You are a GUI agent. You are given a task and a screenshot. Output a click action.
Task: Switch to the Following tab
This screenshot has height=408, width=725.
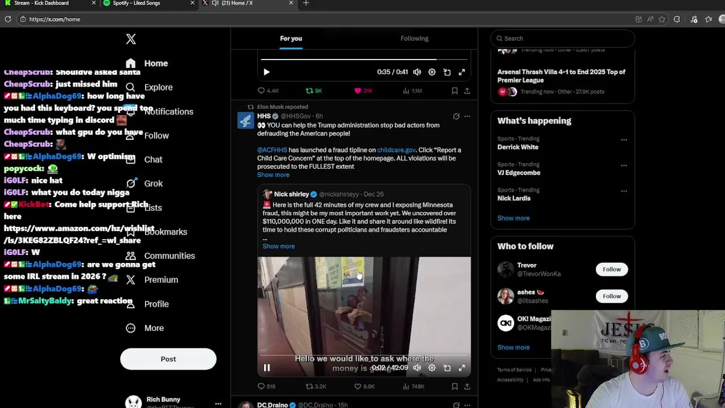coord(415,39)
